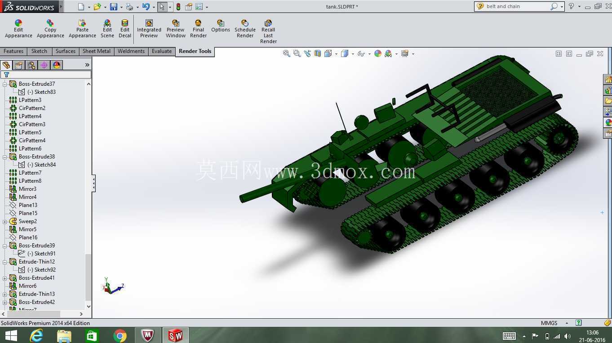Image resolution: width=612 pixels, height=343 pixels.
Task: Save the part with the floppy icon
Action: (114, 7)
